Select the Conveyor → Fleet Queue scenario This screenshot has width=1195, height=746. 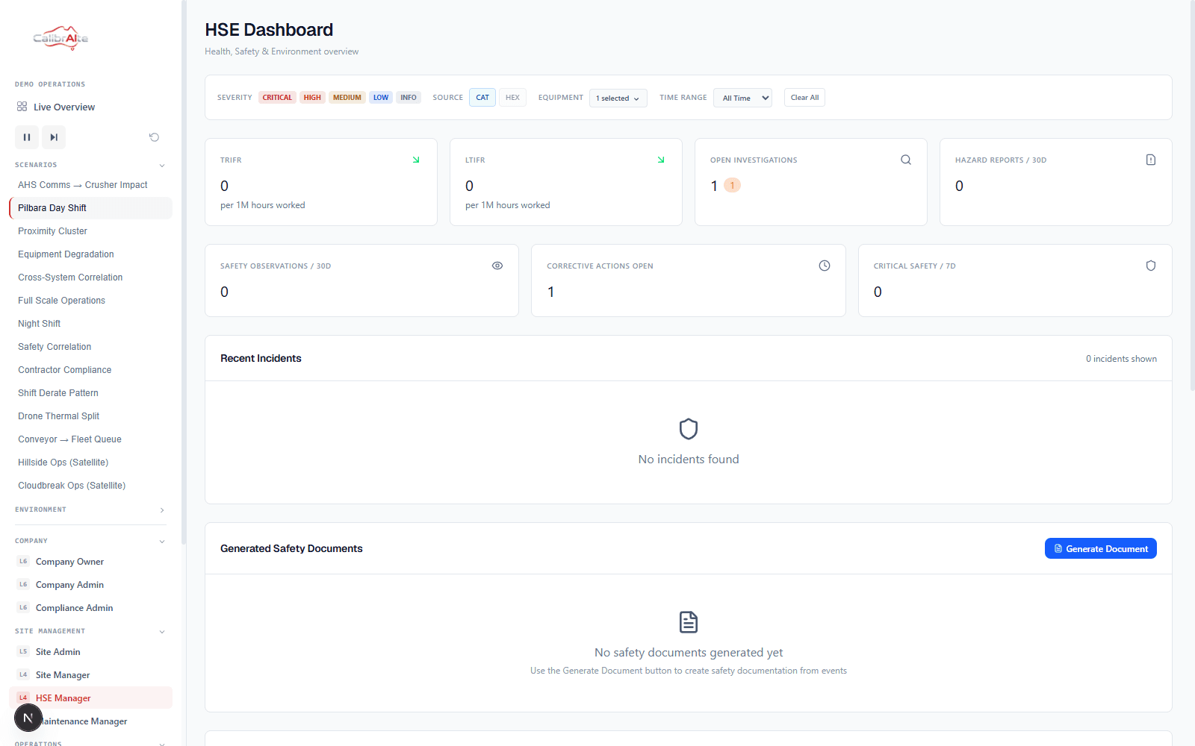[x=90, y=439]
